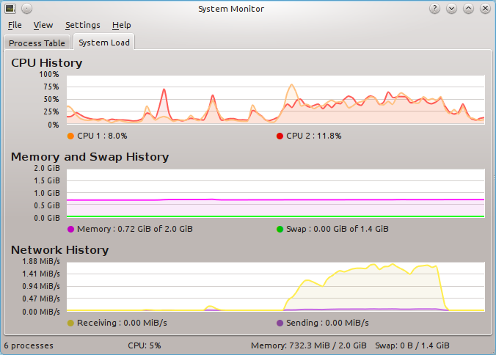The image size is (496, 355).
Task: Click the title bar question mark help button
Action: [x=434, y=9]
